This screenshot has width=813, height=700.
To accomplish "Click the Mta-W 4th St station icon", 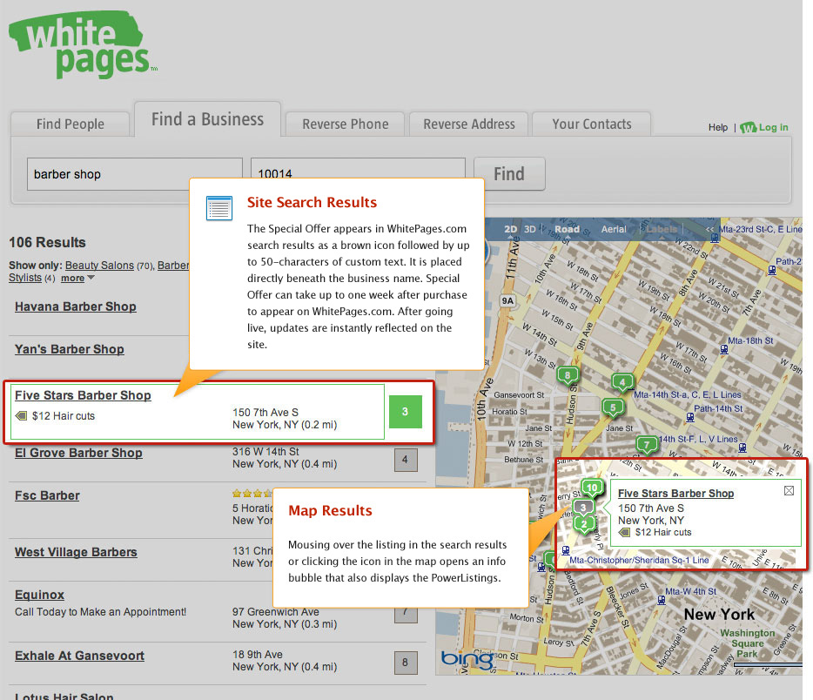I will [x=661, y=601].
